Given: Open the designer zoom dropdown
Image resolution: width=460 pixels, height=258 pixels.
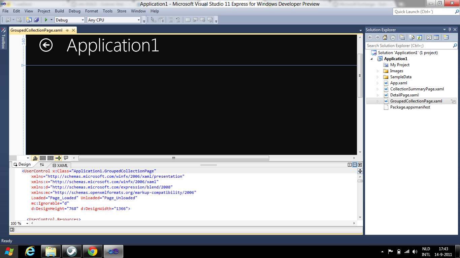Looking at the screenshot, I should click(x=28, y=158).
